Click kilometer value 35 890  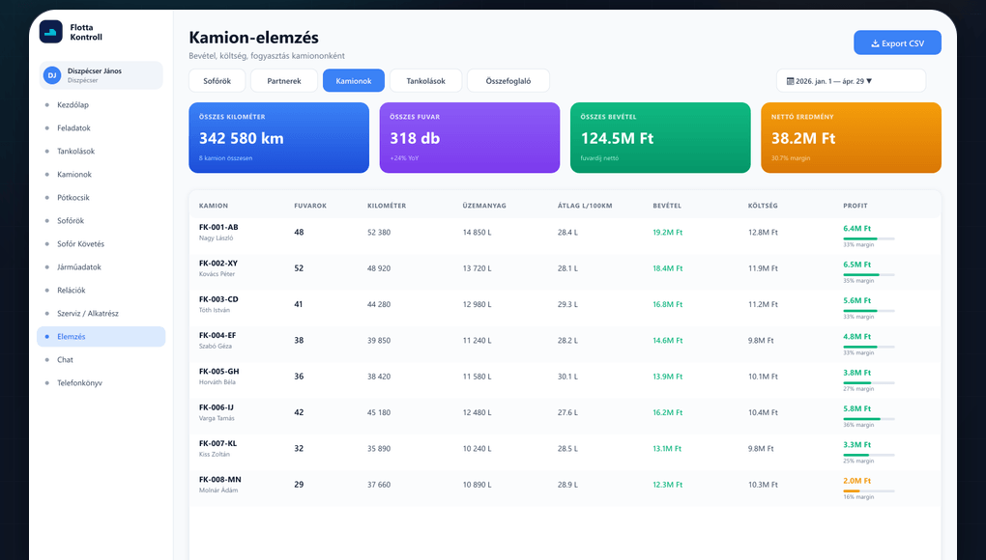pyautogui.click(x=379, y=449)
